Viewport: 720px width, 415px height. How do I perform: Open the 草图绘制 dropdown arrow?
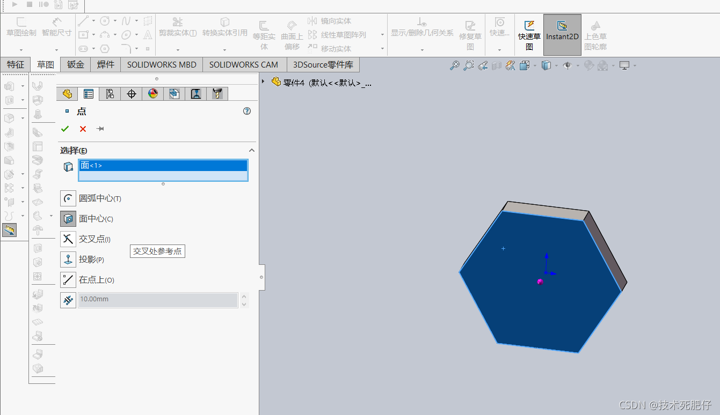pyautogui.click(x=21, y=50)
